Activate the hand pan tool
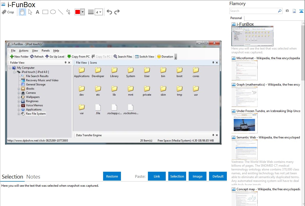The height and width of the screenshot is (206, 305). [22, 12]
